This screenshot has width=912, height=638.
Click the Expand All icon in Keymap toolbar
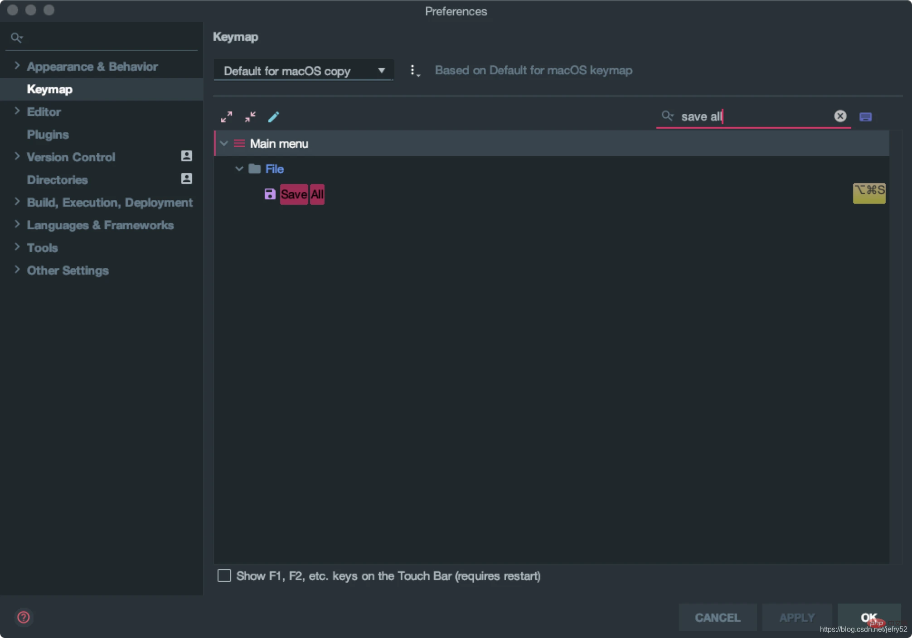click(226, 117)
